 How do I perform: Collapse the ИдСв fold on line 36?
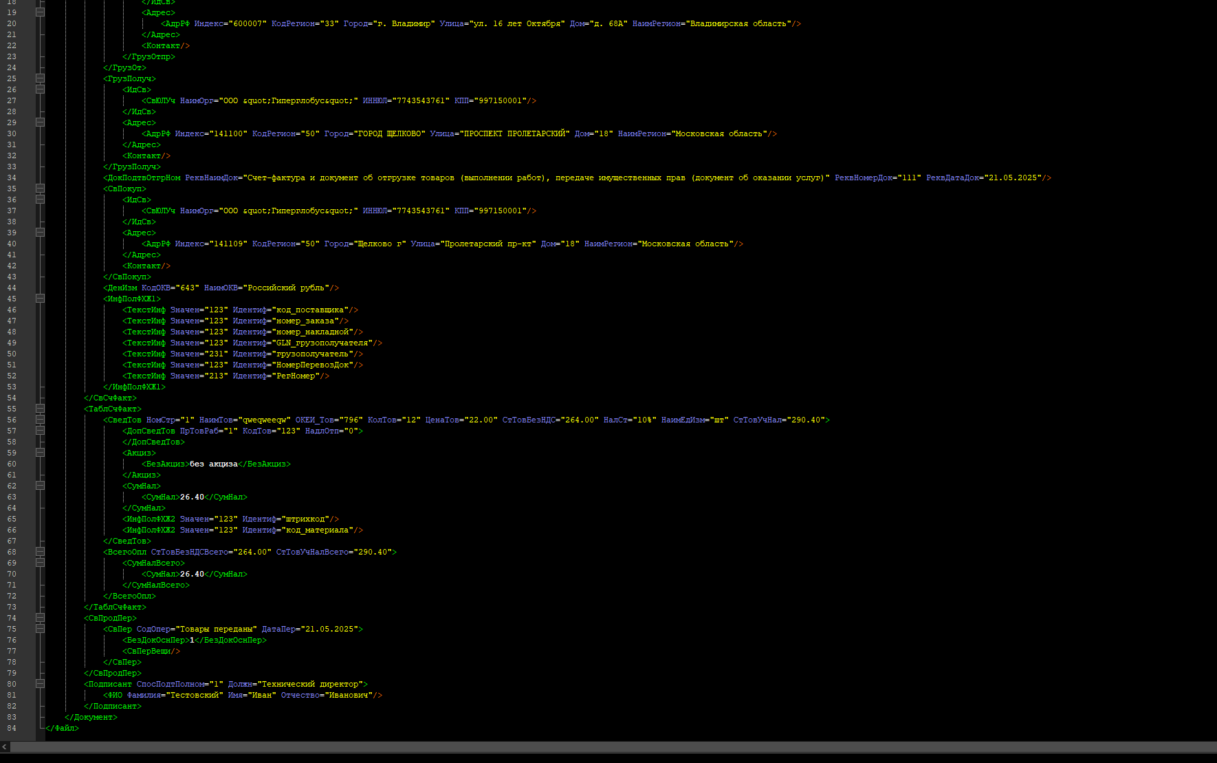click(x=40, y=200)
